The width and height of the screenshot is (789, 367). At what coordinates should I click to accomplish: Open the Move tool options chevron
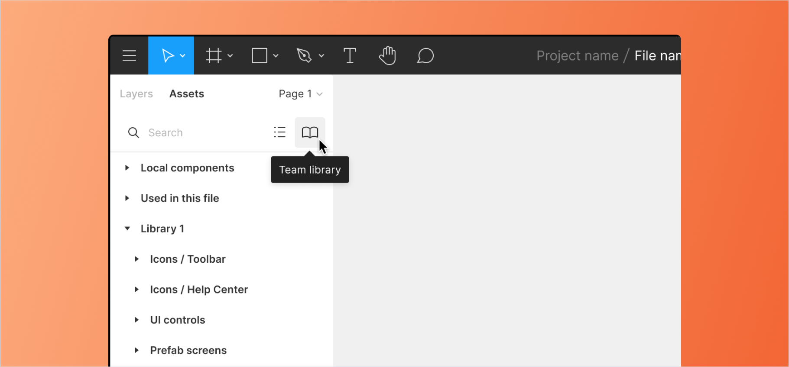pyautogui.click(x=183, y=56)
